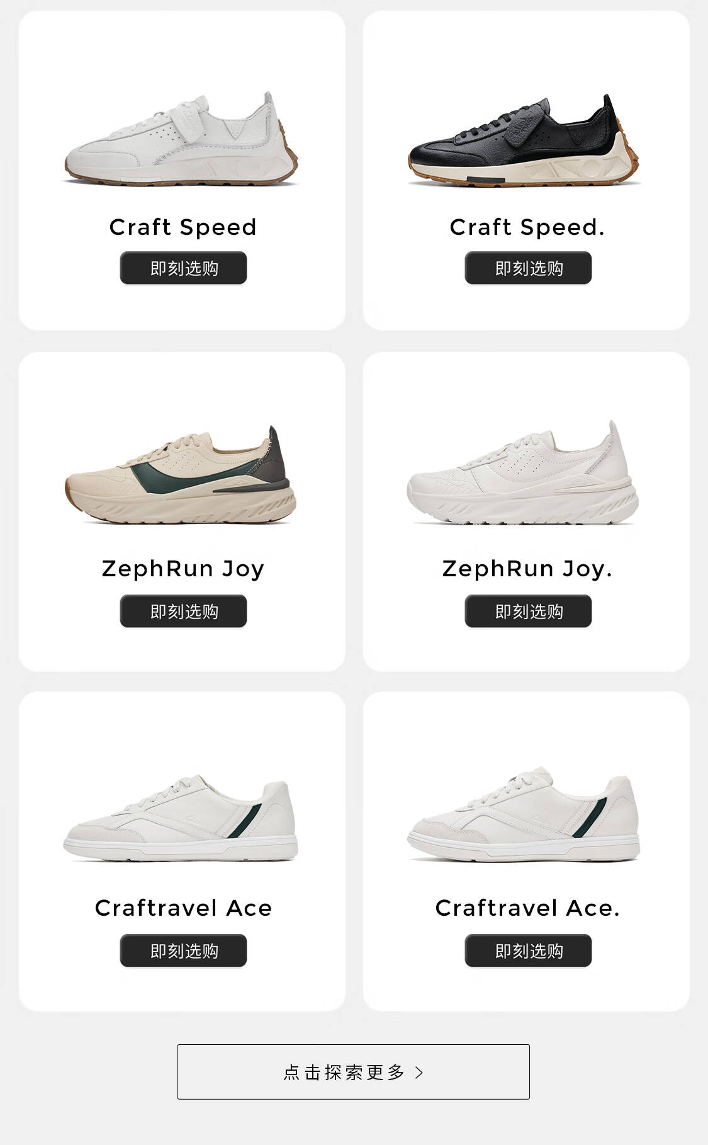The width and height of the screenshot is (708, 1145).
Task: Tap 即刻选购 below Craftravel Ace
Action: [x=183, y=950]
